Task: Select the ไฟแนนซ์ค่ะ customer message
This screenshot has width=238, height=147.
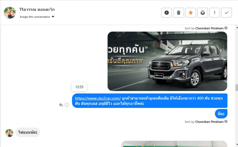Action: 28,132
